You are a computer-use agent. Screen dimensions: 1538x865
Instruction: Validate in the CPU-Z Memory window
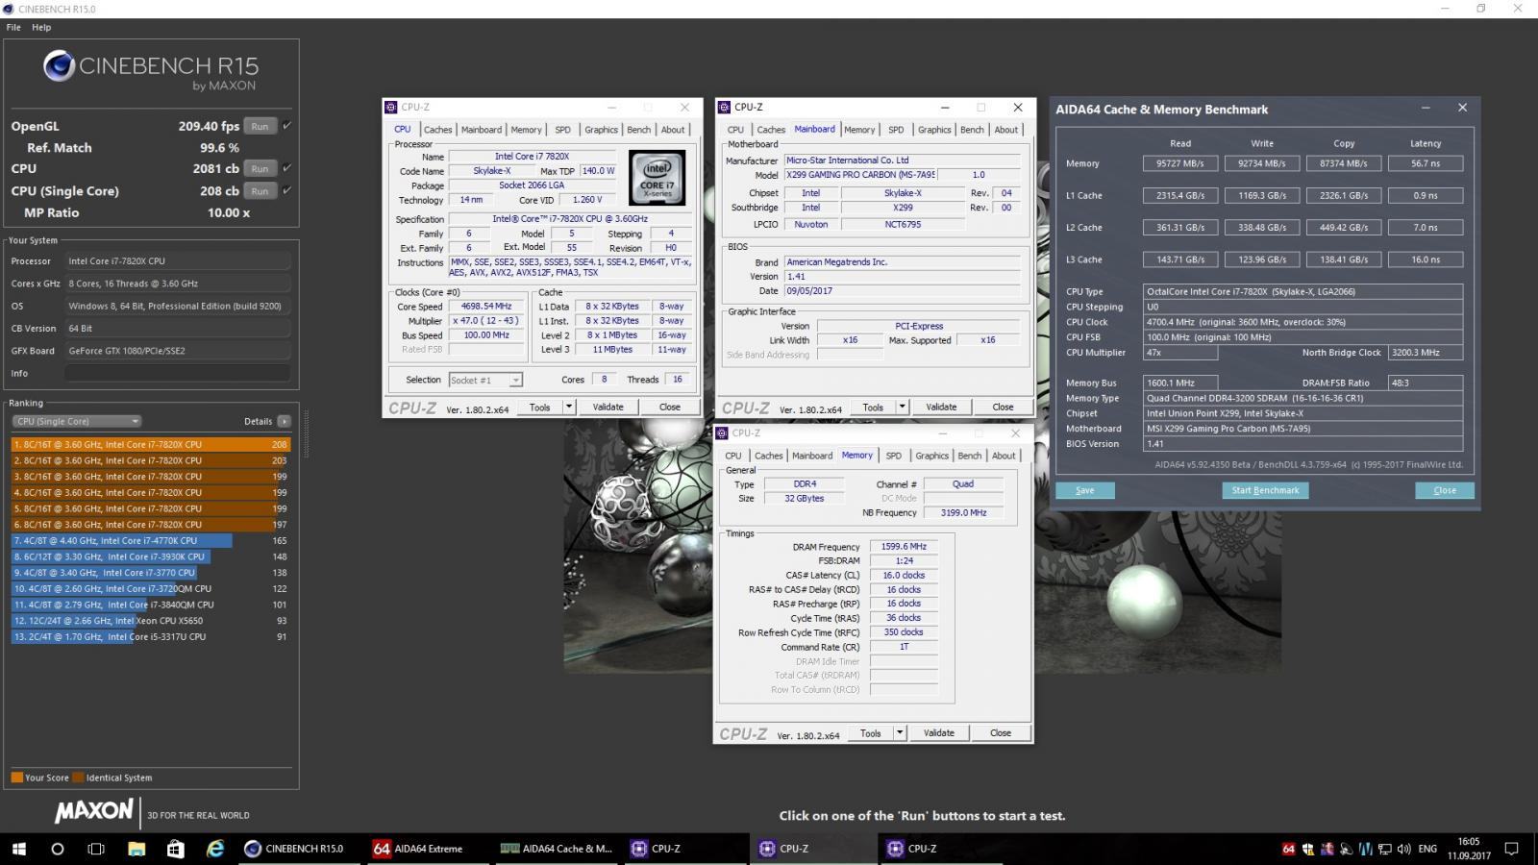click(x=939, y=732)
